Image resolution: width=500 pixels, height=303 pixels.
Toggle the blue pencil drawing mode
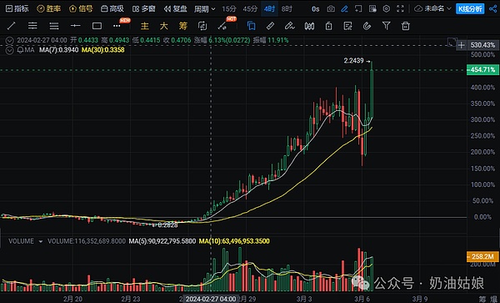coord(344,9)
